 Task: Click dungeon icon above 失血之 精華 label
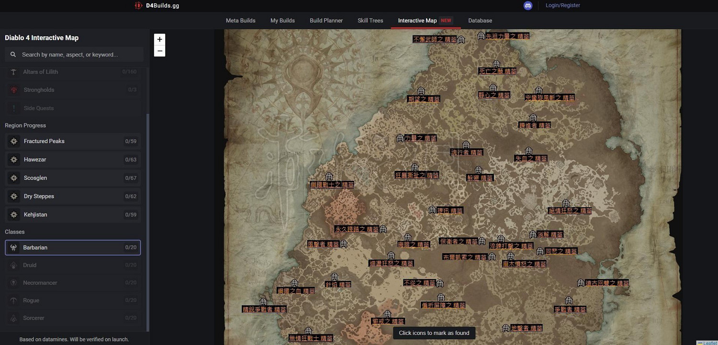528,151
